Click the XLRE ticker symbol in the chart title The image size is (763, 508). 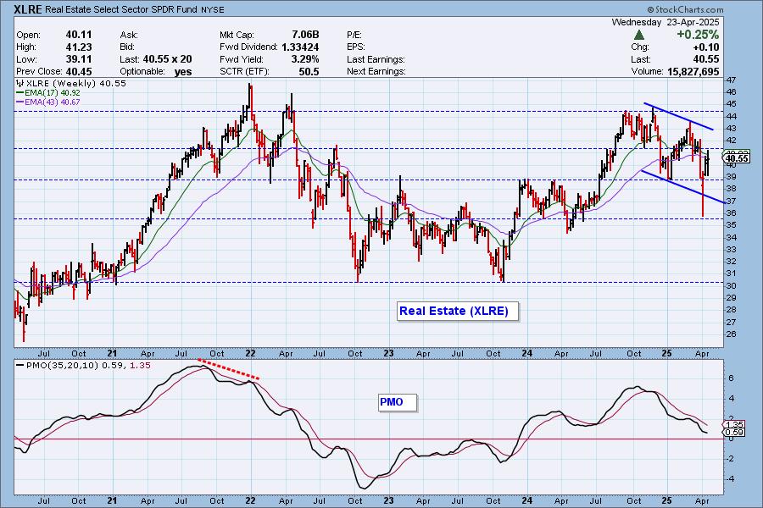[x=28, y=9]
